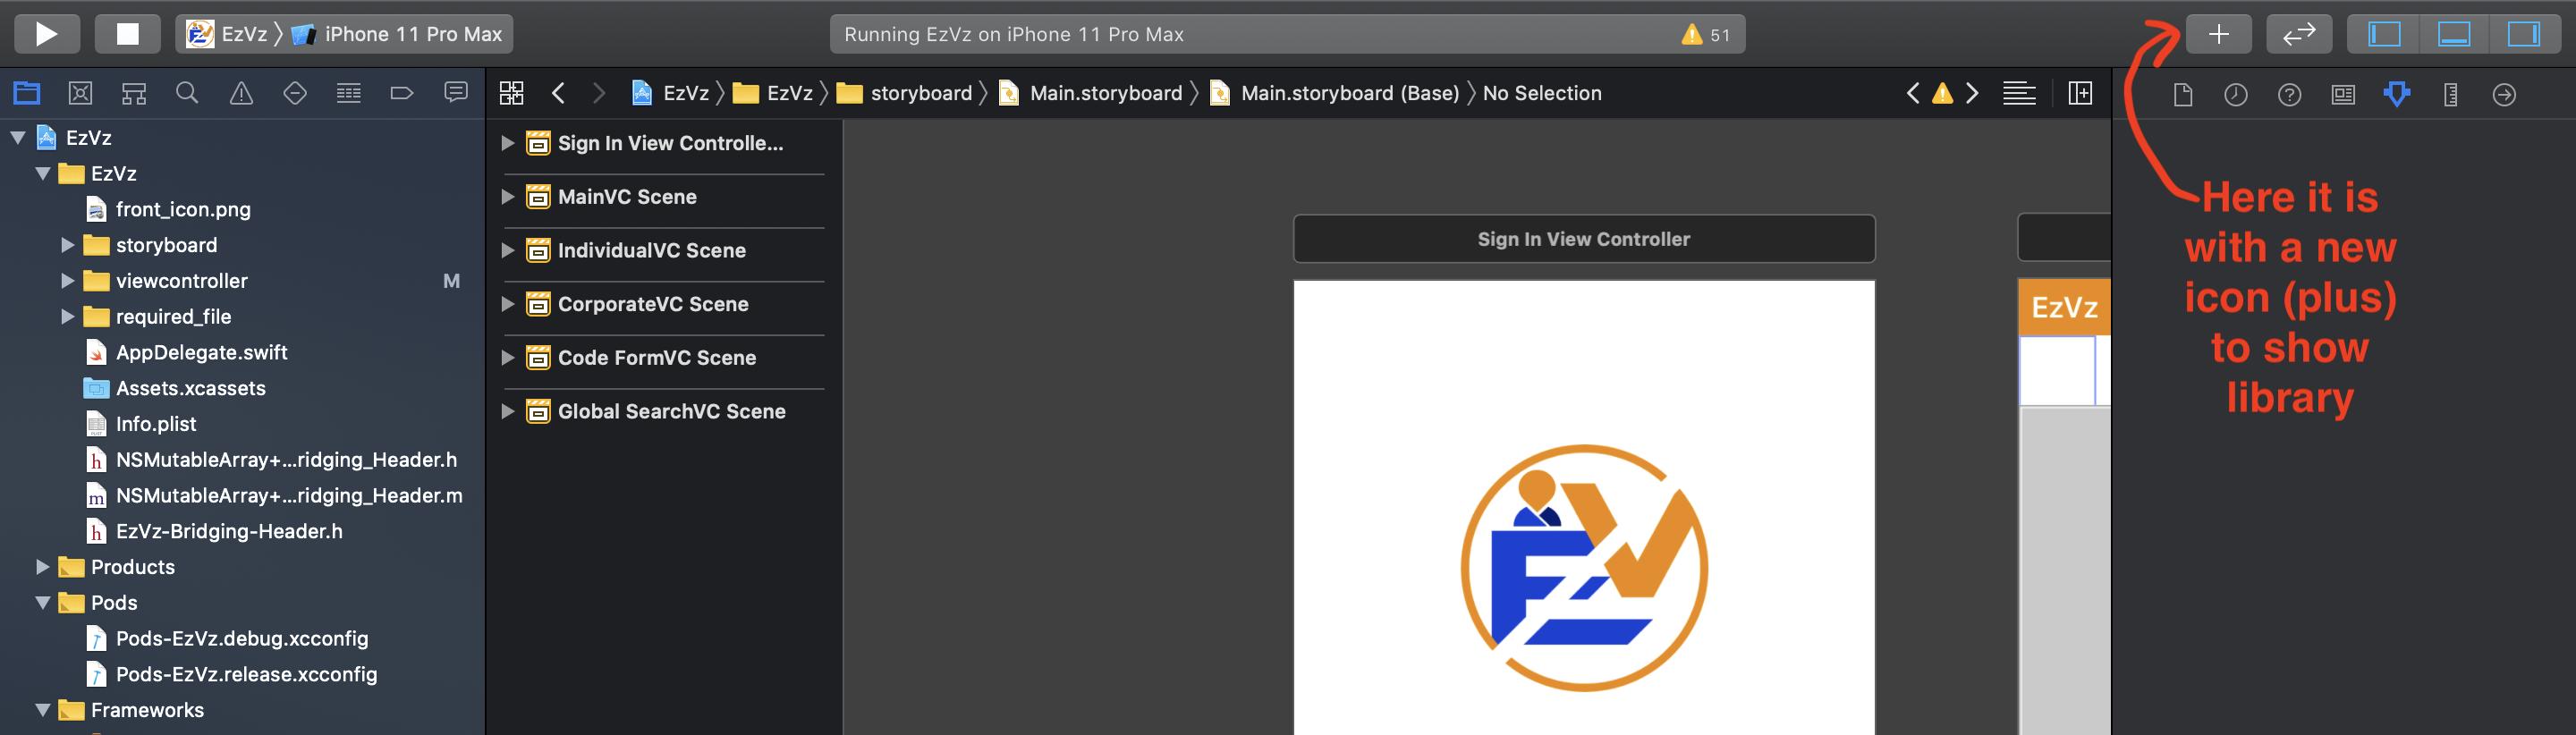Expand MainVC Scene in outline
Image resolution: width=2576 pixels, height=735 pixels.
point(507,197)
